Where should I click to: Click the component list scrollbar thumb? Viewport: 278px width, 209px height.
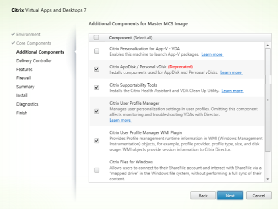click(x=268, y=100)
